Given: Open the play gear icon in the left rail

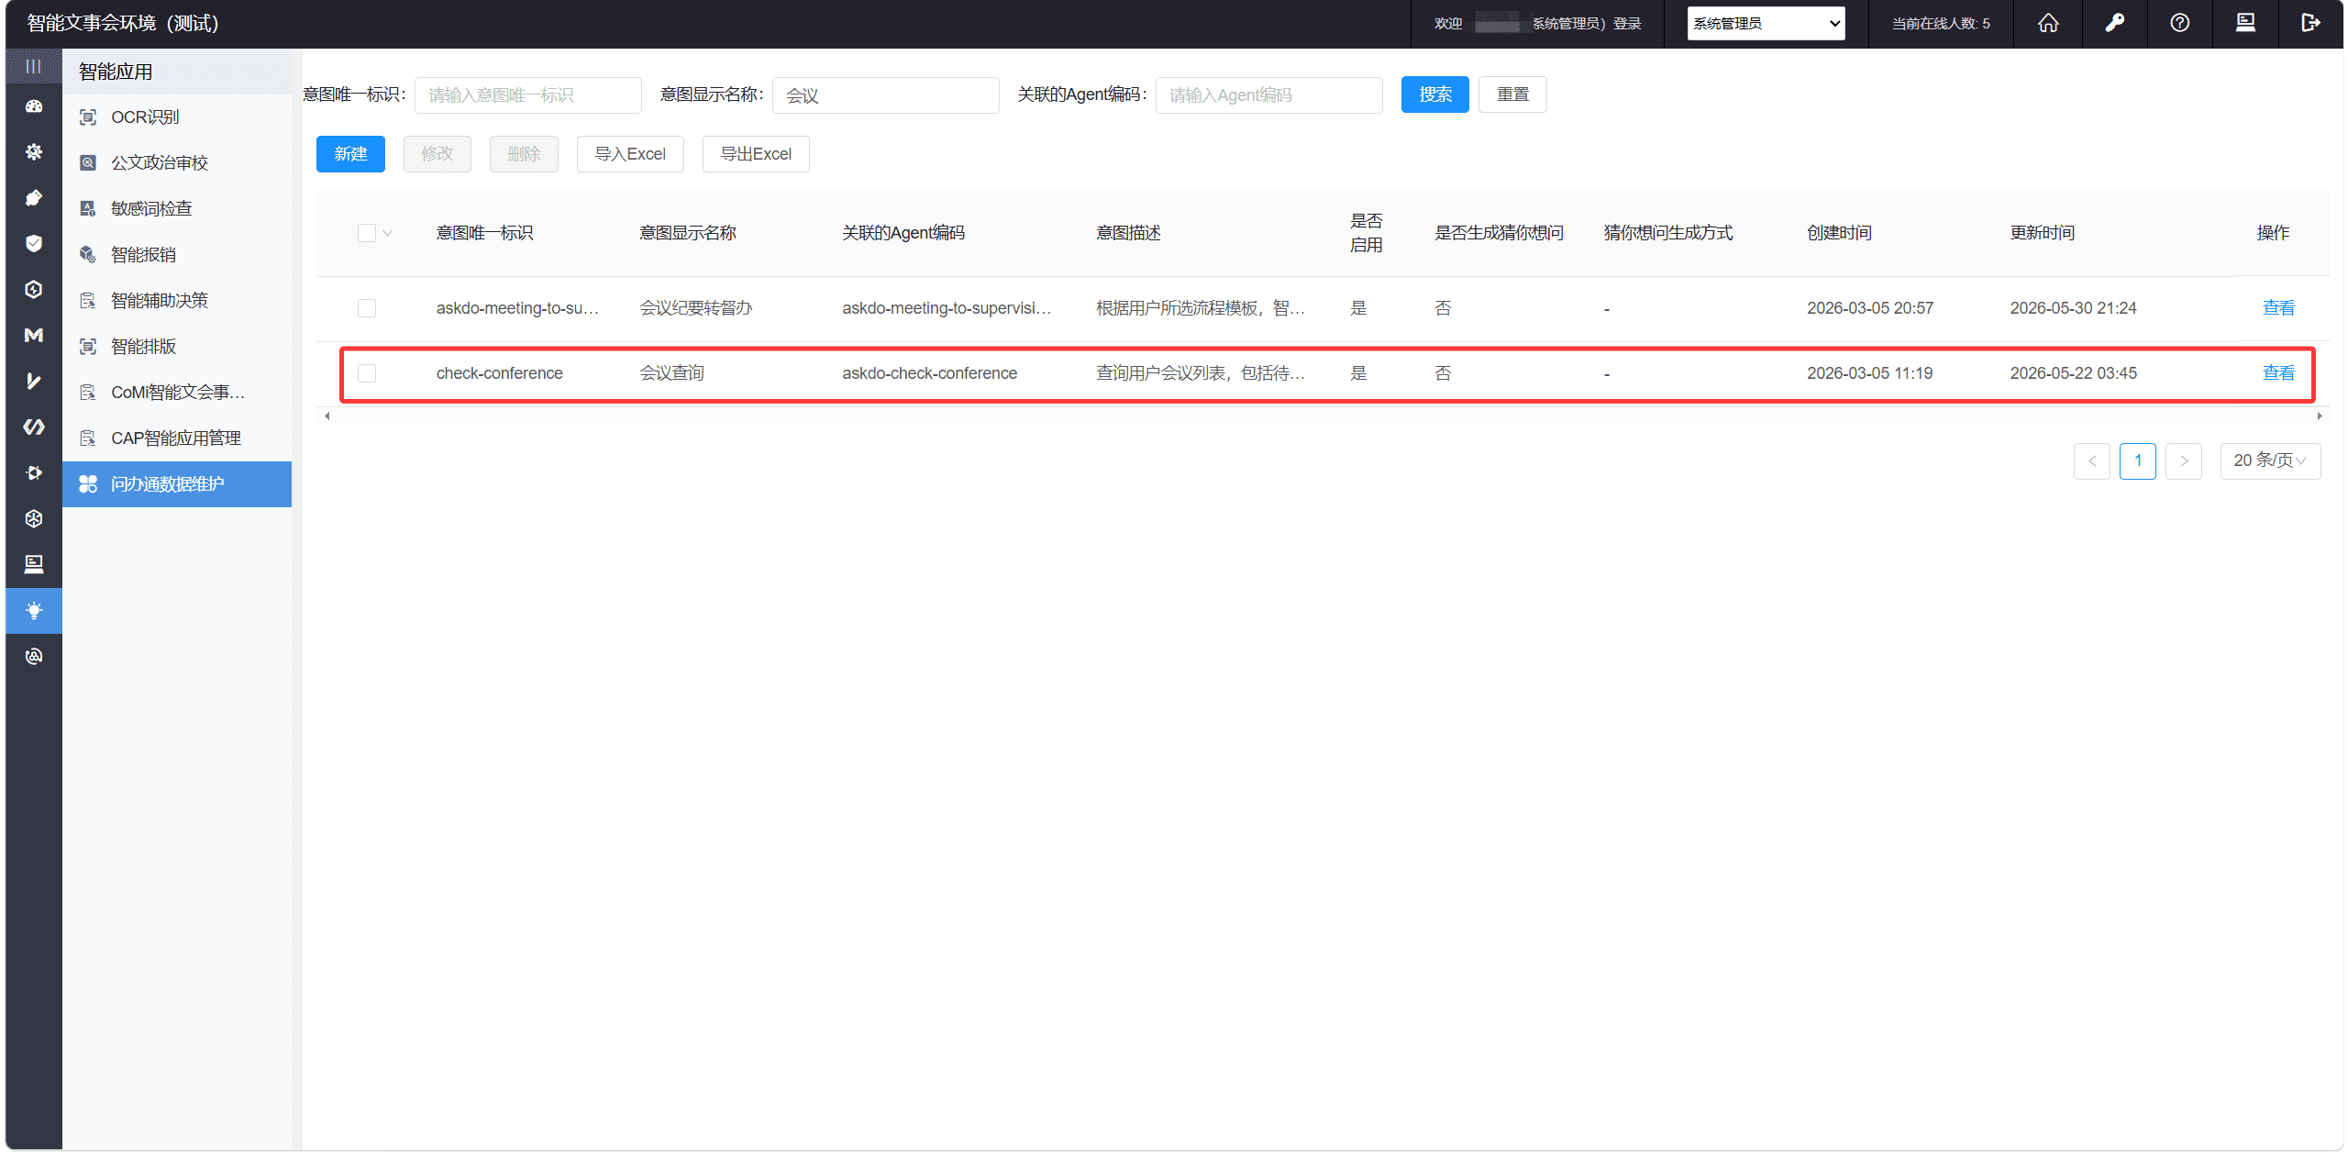Looking at the screenshot, I should pos(34,473).
